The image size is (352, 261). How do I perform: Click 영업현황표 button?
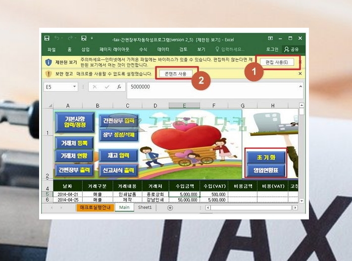tap(266, 170)
